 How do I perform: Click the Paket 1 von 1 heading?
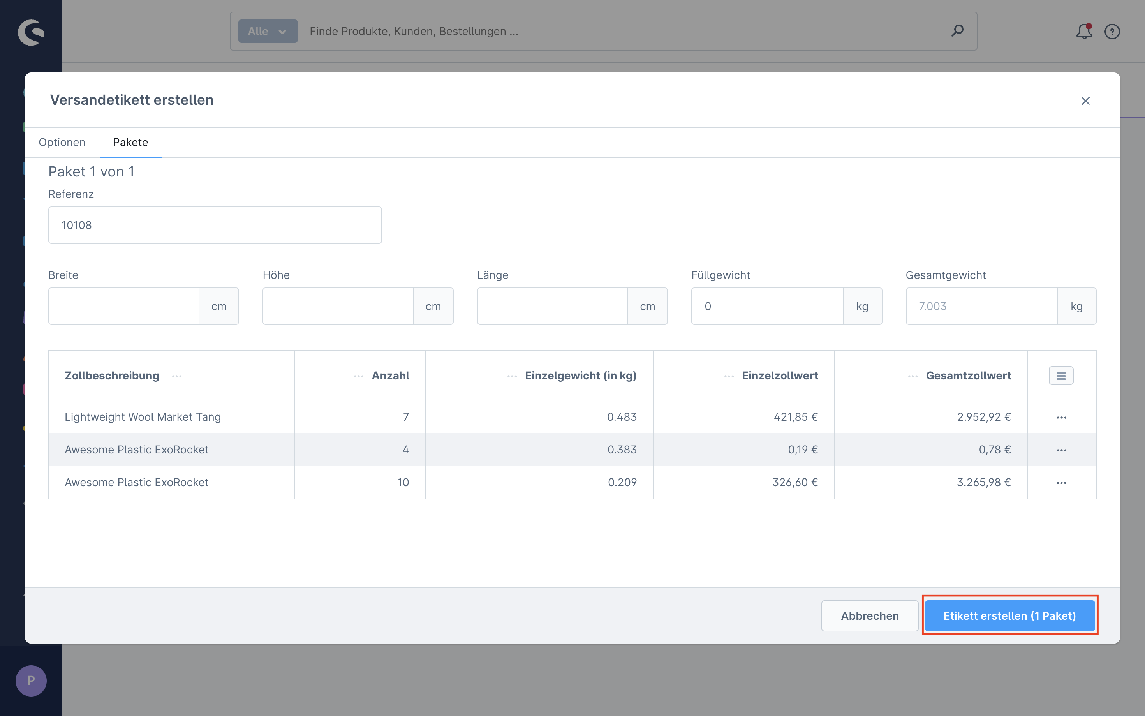pyautogui.click(x=92, y=171)
